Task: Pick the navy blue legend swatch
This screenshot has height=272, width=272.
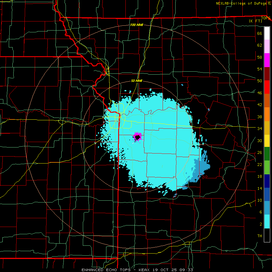Action: tap(267, 181)
